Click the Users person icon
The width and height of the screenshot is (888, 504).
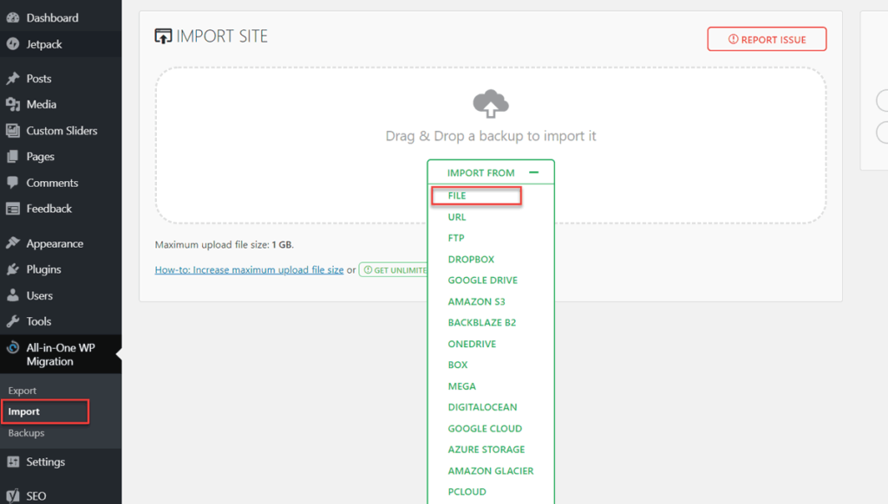click(12, 295)
